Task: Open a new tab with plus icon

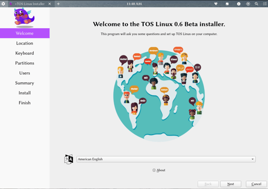Action: click(x=58, y=4)
